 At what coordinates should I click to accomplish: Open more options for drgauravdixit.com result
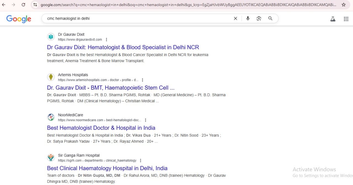(x=106, y=40)
